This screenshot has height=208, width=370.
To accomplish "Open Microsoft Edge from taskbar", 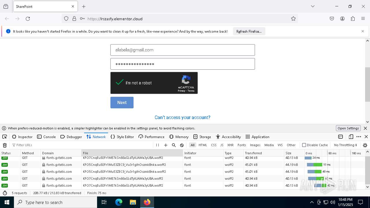I will [119, 202].
